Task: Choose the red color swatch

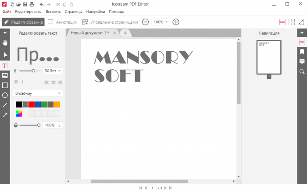Action: click(x=32, y=104)
